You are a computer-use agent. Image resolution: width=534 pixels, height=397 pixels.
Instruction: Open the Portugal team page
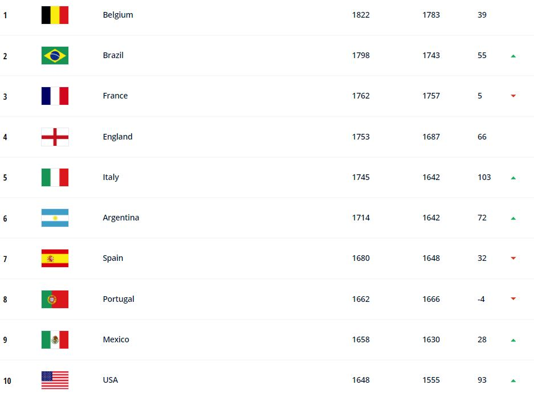pos(119,299)
